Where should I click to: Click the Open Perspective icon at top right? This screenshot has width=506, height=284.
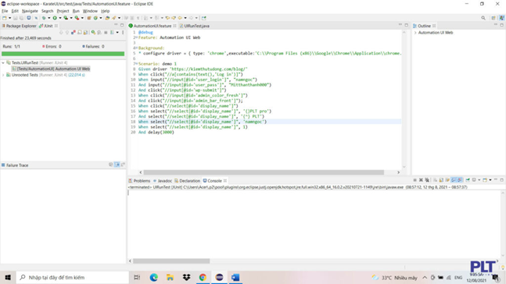pyautogui.click(x=493, y=18)
